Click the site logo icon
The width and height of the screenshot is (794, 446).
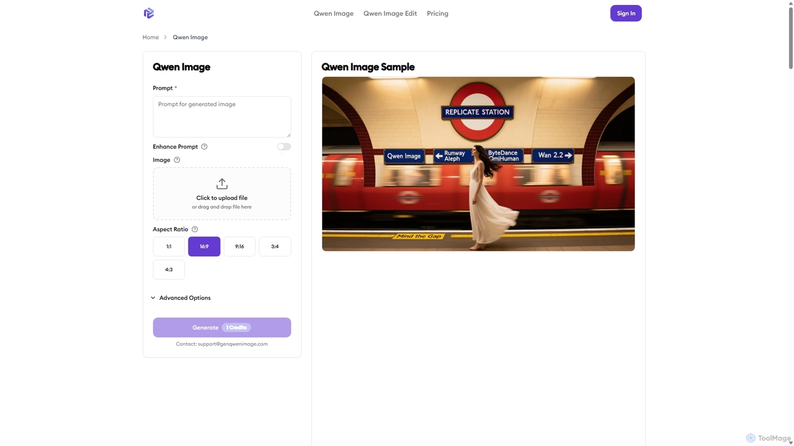point(149,13)
